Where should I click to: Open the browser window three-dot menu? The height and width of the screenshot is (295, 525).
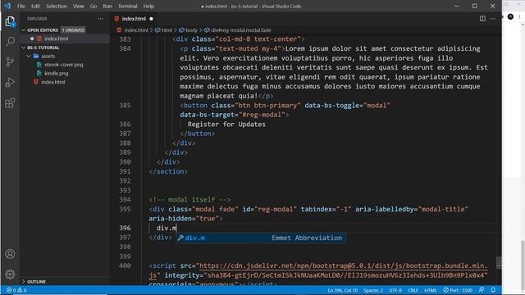519,16
